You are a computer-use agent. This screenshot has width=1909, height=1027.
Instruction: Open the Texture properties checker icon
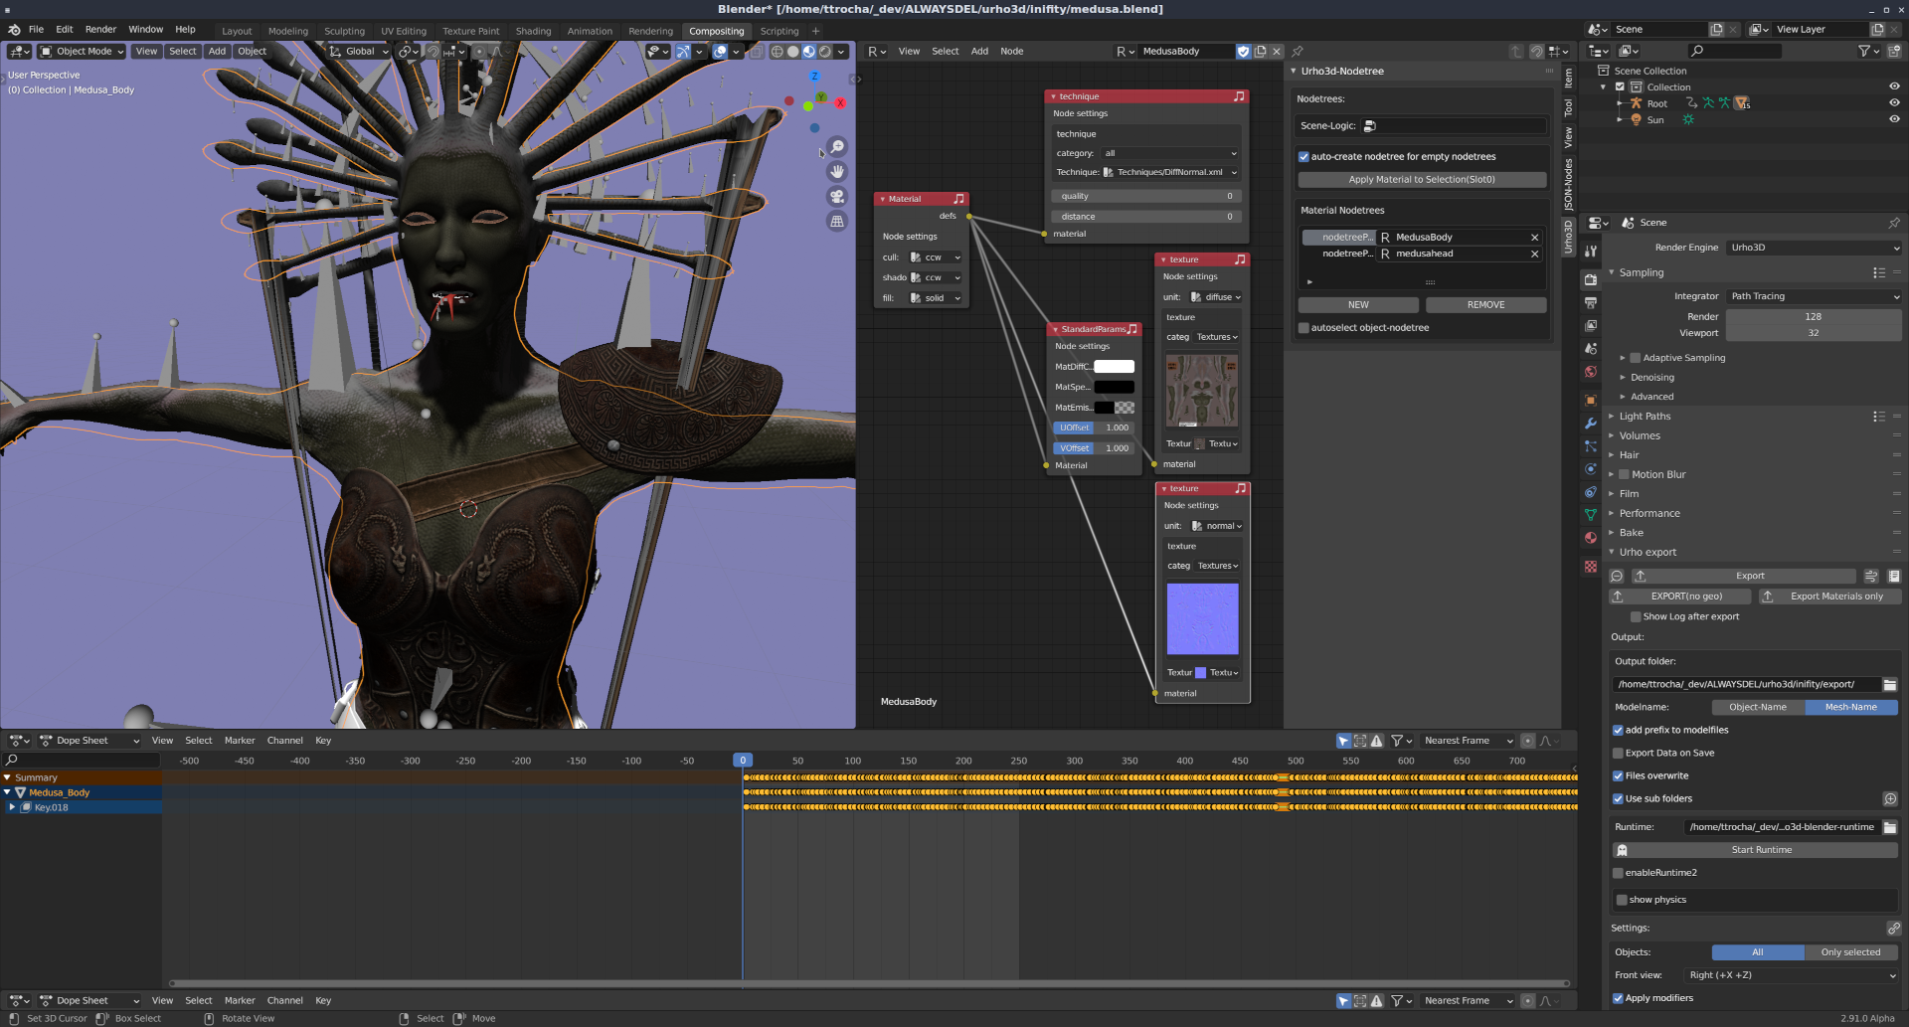point(1591,567)
